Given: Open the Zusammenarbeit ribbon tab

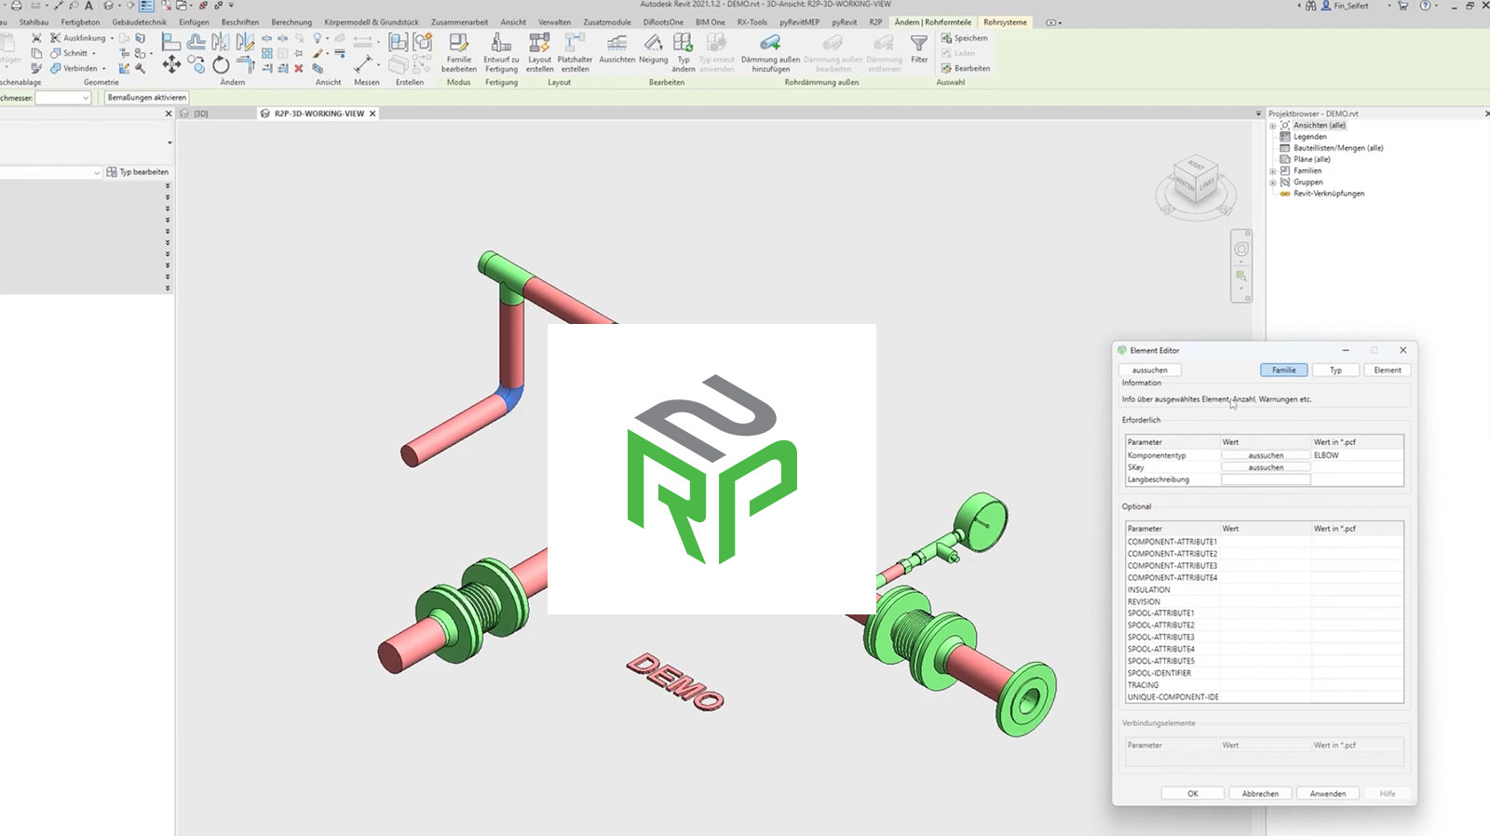Looking at the screenshot, I should pyautogui.click(x=459, y=22).
